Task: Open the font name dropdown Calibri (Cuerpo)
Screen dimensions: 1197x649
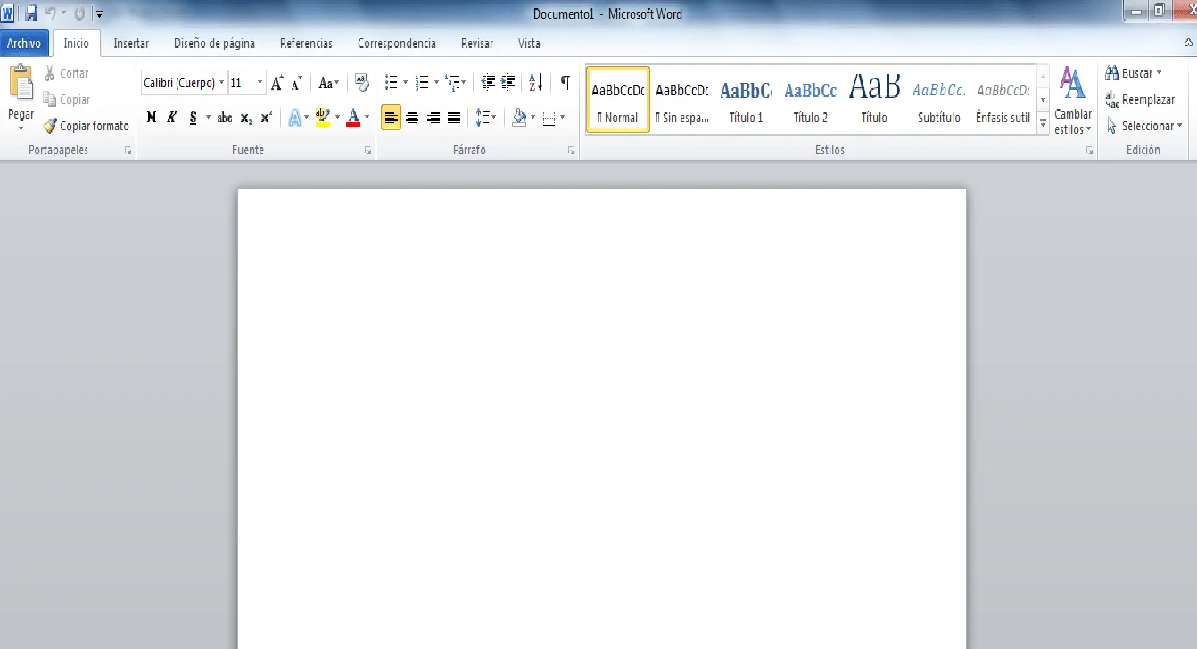Action: [x=185, y=83]
